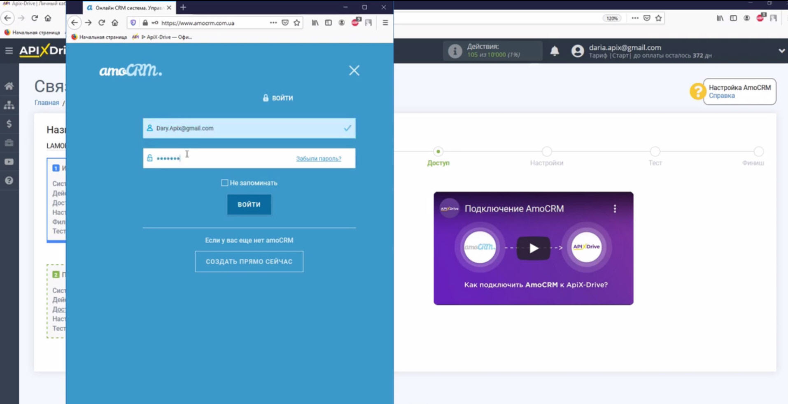Play the Подключение AmoCRM video
This screenshot has width=788, height=404.
tap(534, 248)
